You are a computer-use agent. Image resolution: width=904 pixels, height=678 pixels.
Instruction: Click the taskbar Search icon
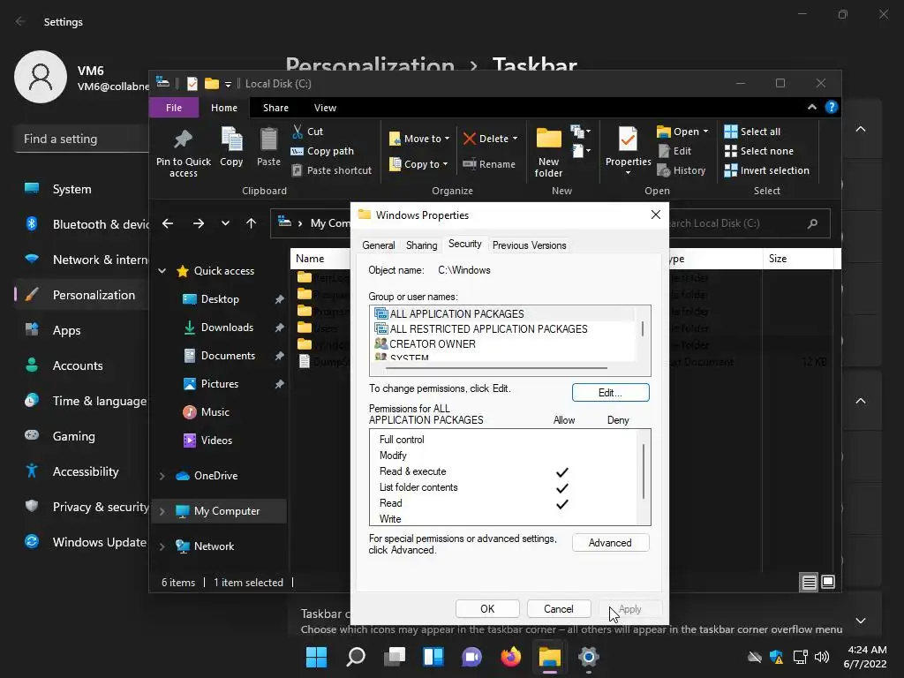coord(356,657)
